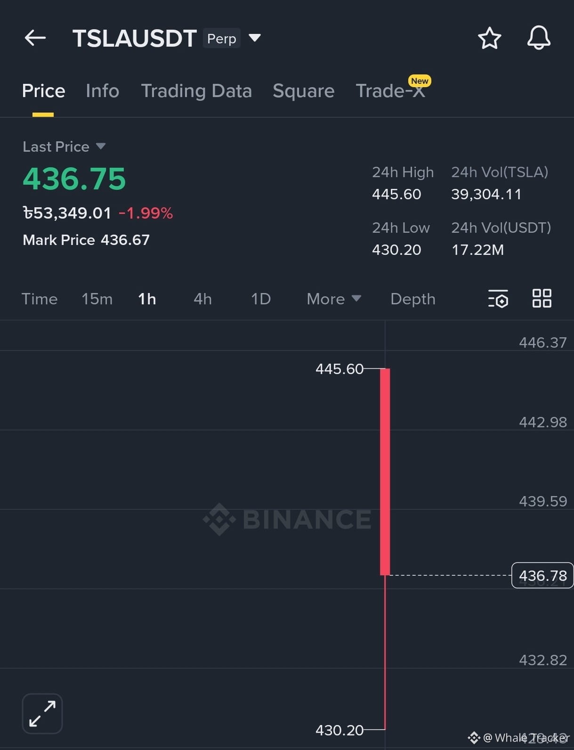Expand chart to fullscreen
This screenshot has width=574, height=750.
[x=42, y=713]
